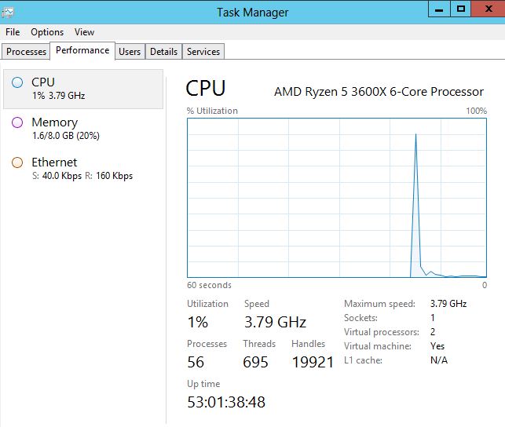The image size is (505, 431).
Task: Switch to the Users tab
Action: point(130,52)
